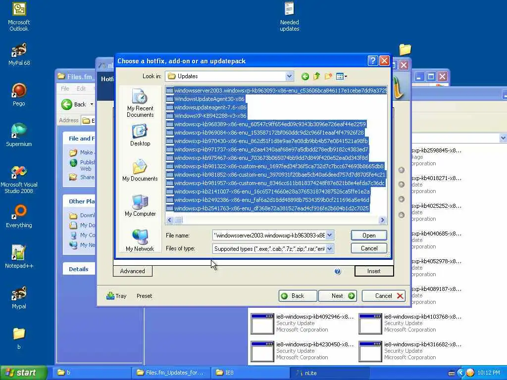Select My Recent Documents in places bar
This screenshot has height=380, width=507.
click(x=140, y=103)
